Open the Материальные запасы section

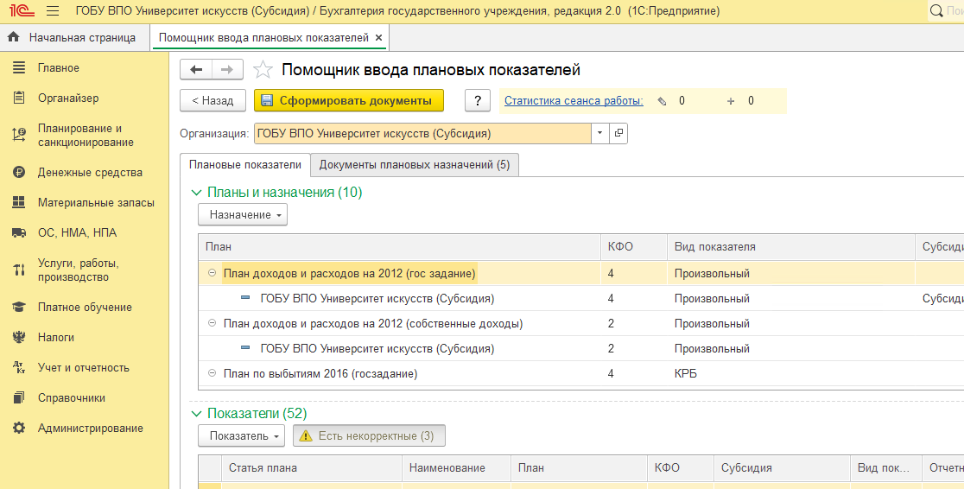96,202
